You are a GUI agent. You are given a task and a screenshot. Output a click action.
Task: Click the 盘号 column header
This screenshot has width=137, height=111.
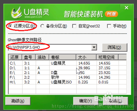pos(29,57)
